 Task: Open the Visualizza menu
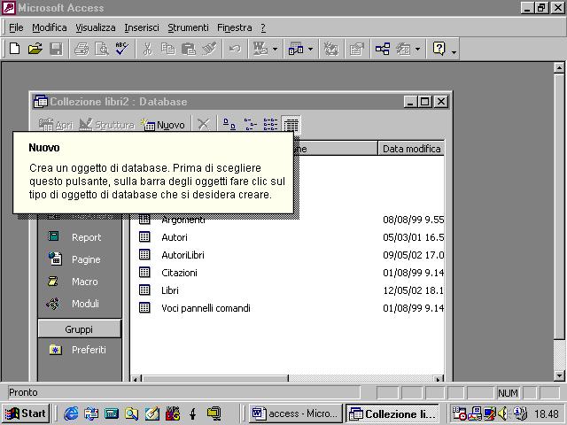pos(96,27)
